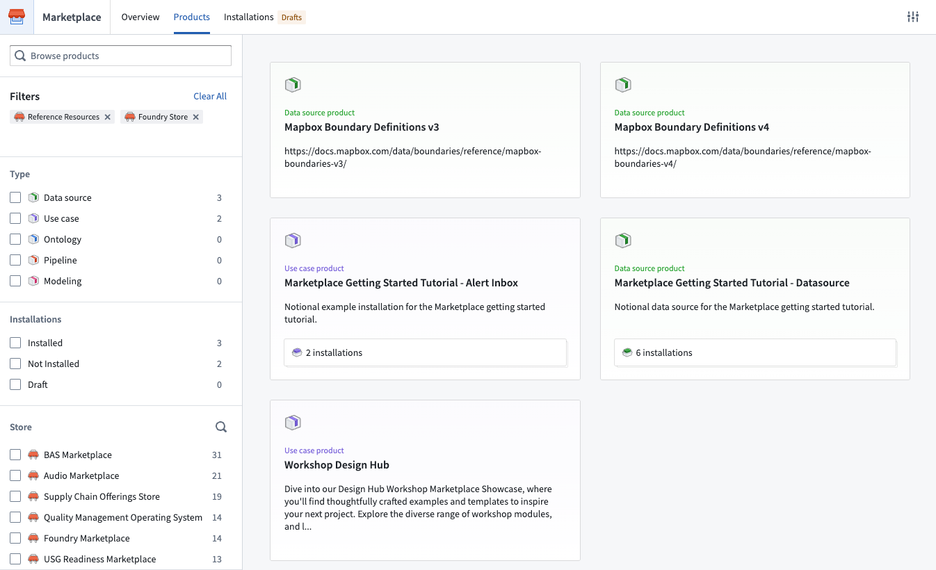This screenshot has height=570, width=936.
Task: Open the Workshop Design Hub product title
Action: [337, 465]
